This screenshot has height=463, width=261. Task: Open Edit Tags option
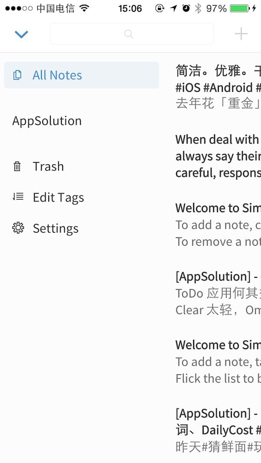click(59, 197)
